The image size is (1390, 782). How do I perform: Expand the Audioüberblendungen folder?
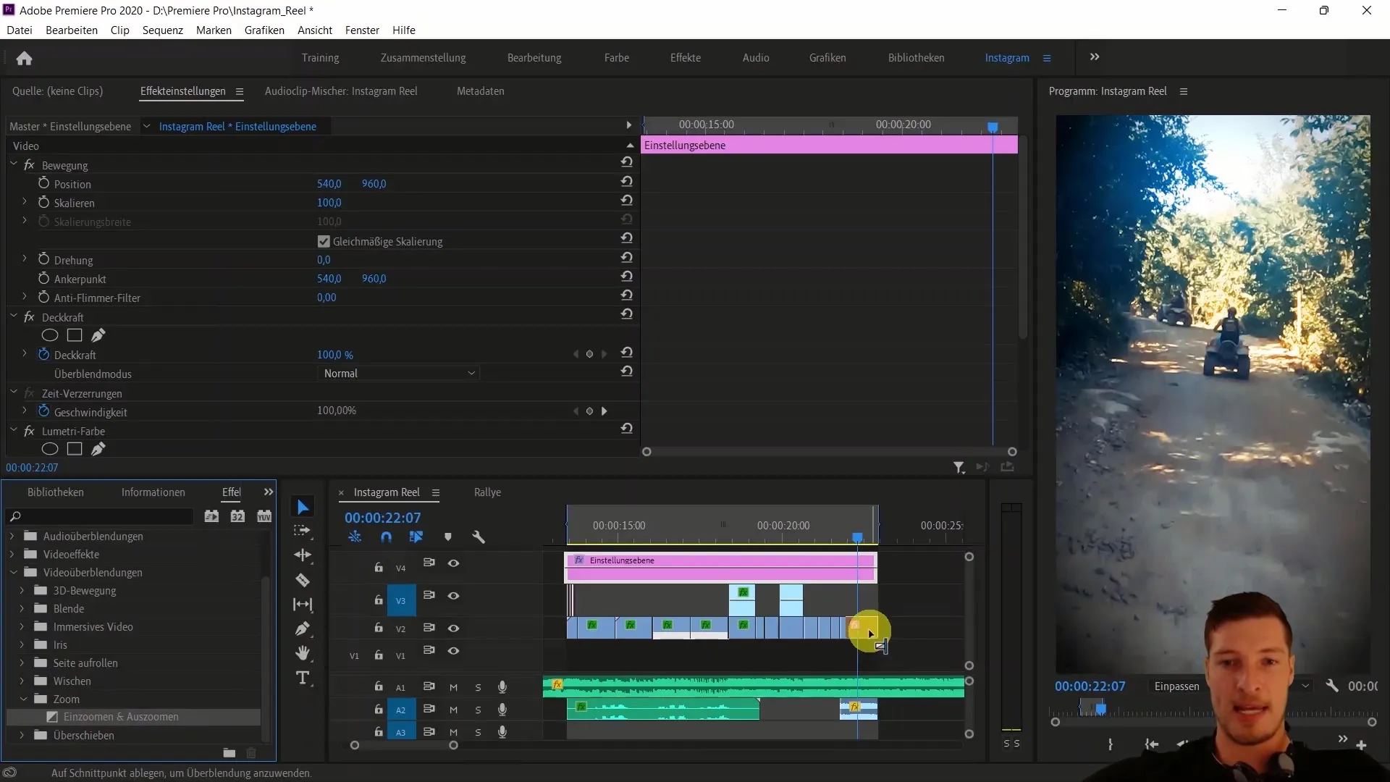[x=12, y=537]
